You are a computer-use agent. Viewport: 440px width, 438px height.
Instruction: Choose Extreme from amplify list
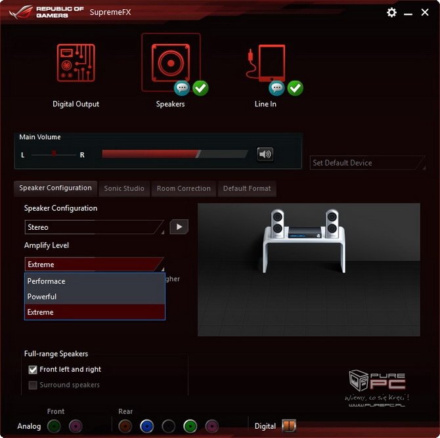(95, 312)
